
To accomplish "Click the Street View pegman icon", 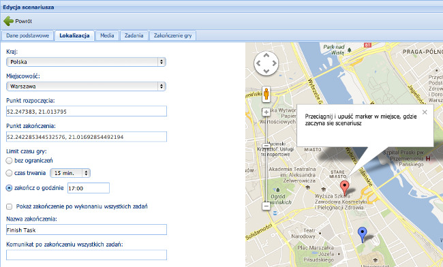I will [266, 94].
